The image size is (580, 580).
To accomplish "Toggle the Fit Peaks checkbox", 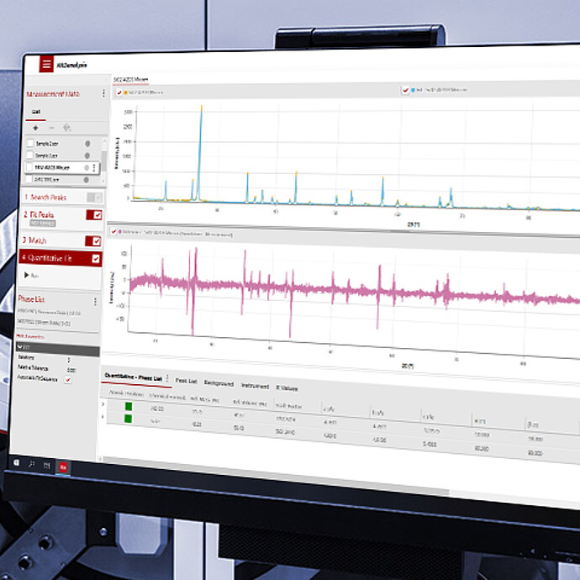I will click(x=98, y=216).
